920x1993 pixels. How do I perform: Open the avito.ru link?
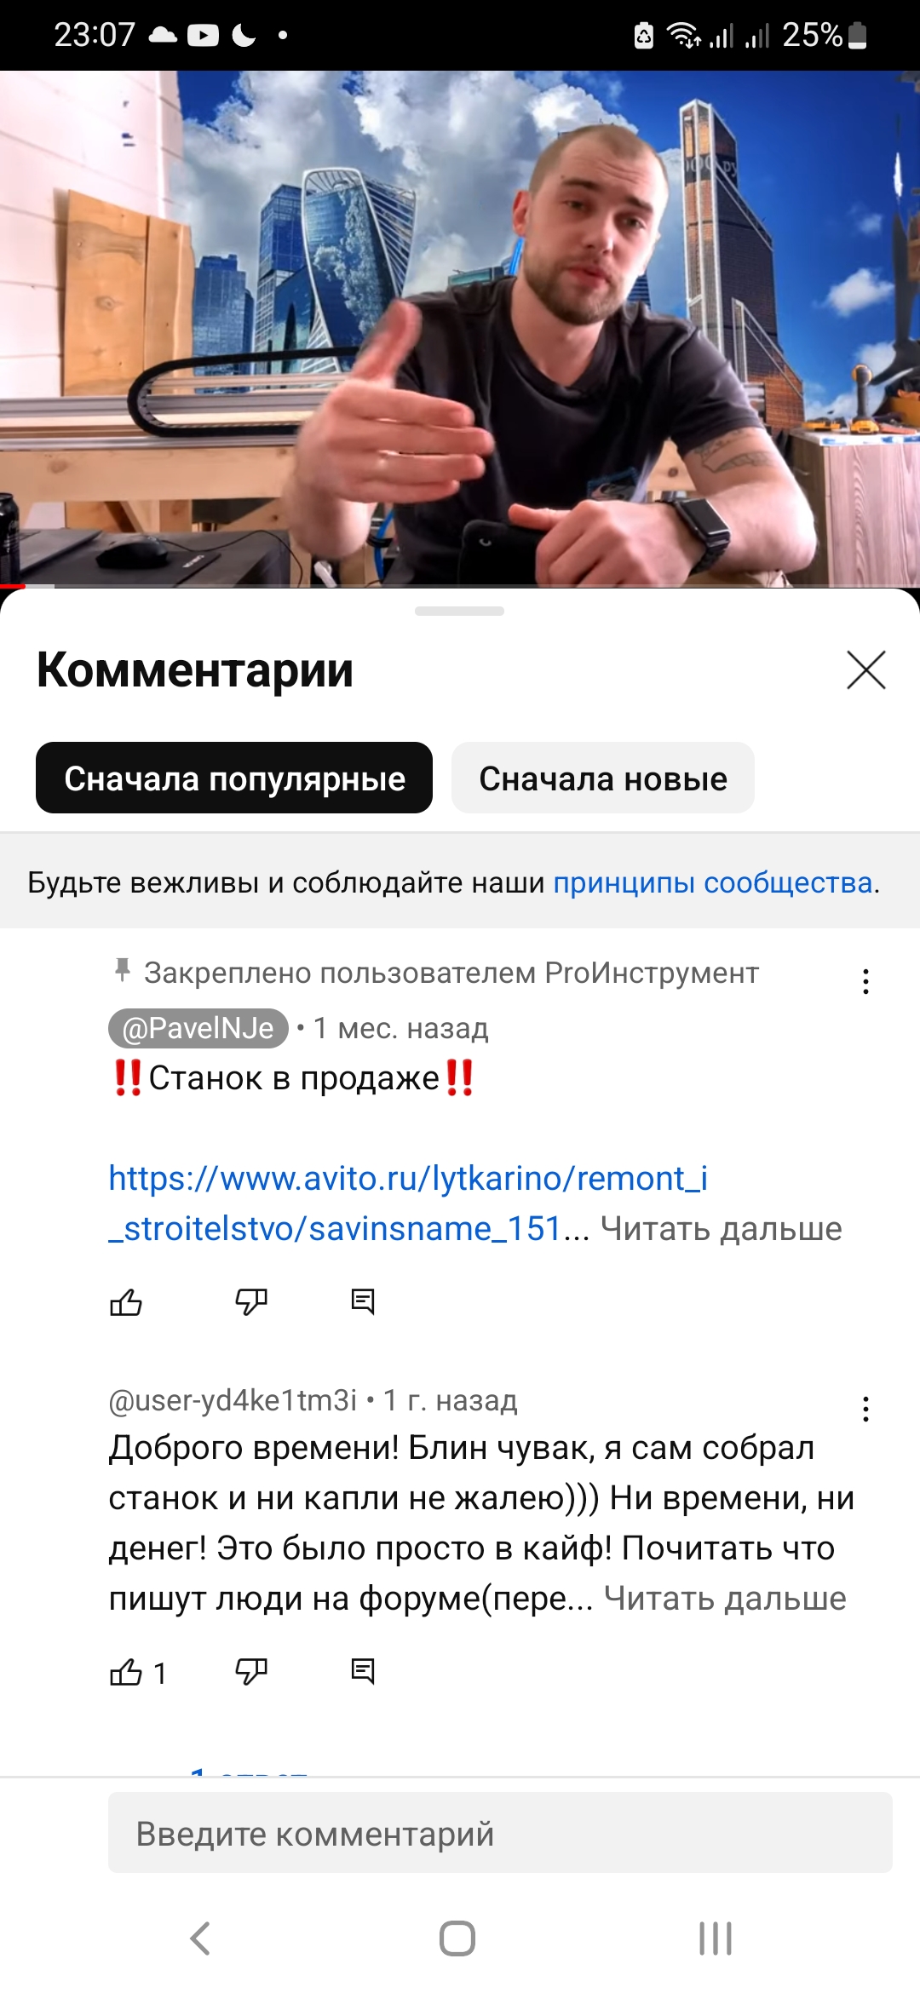[407, 1203]
